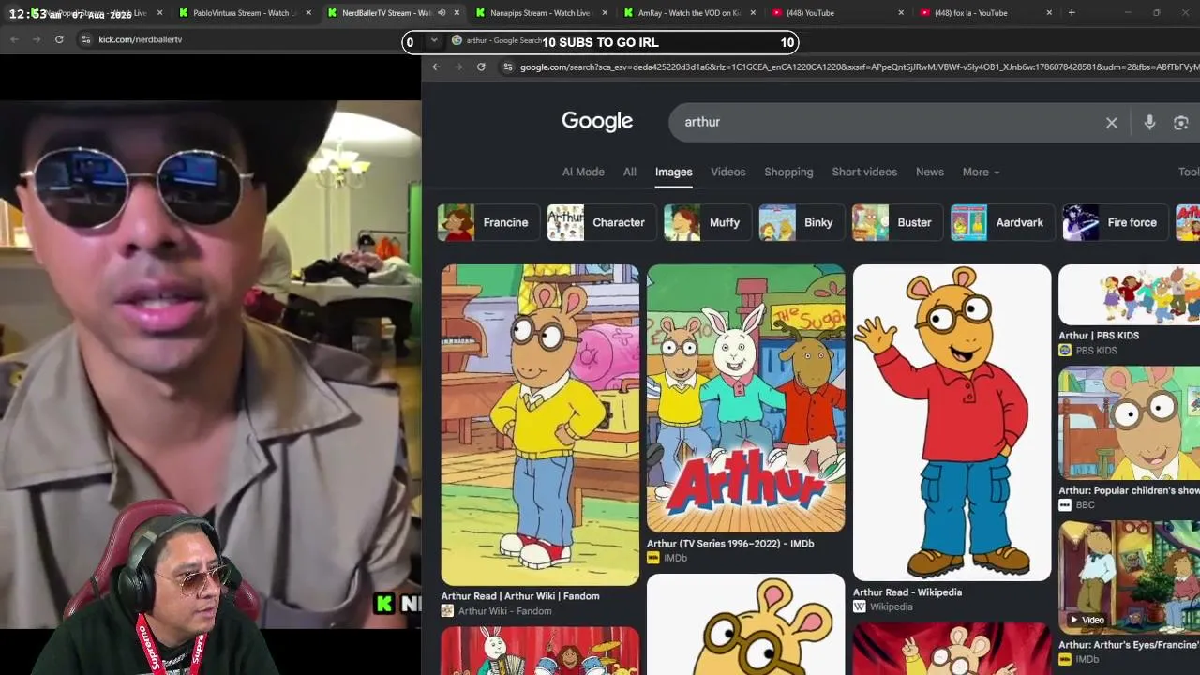Select the Images results tab
This screenshot has width=1200, height=675.
673,172
